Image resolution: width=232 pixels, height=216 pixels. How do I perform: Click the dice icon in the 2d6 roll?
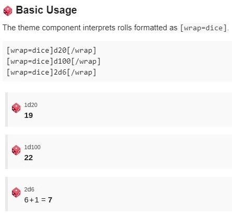tap(16, 193)
